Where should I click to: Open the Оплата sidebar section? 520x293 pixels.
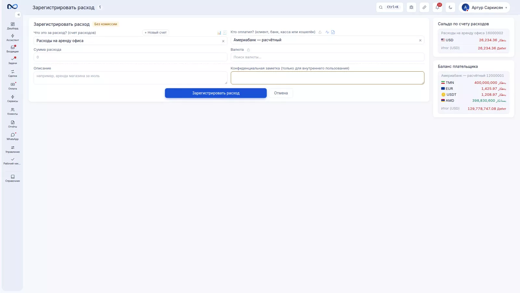click(12, 86)
